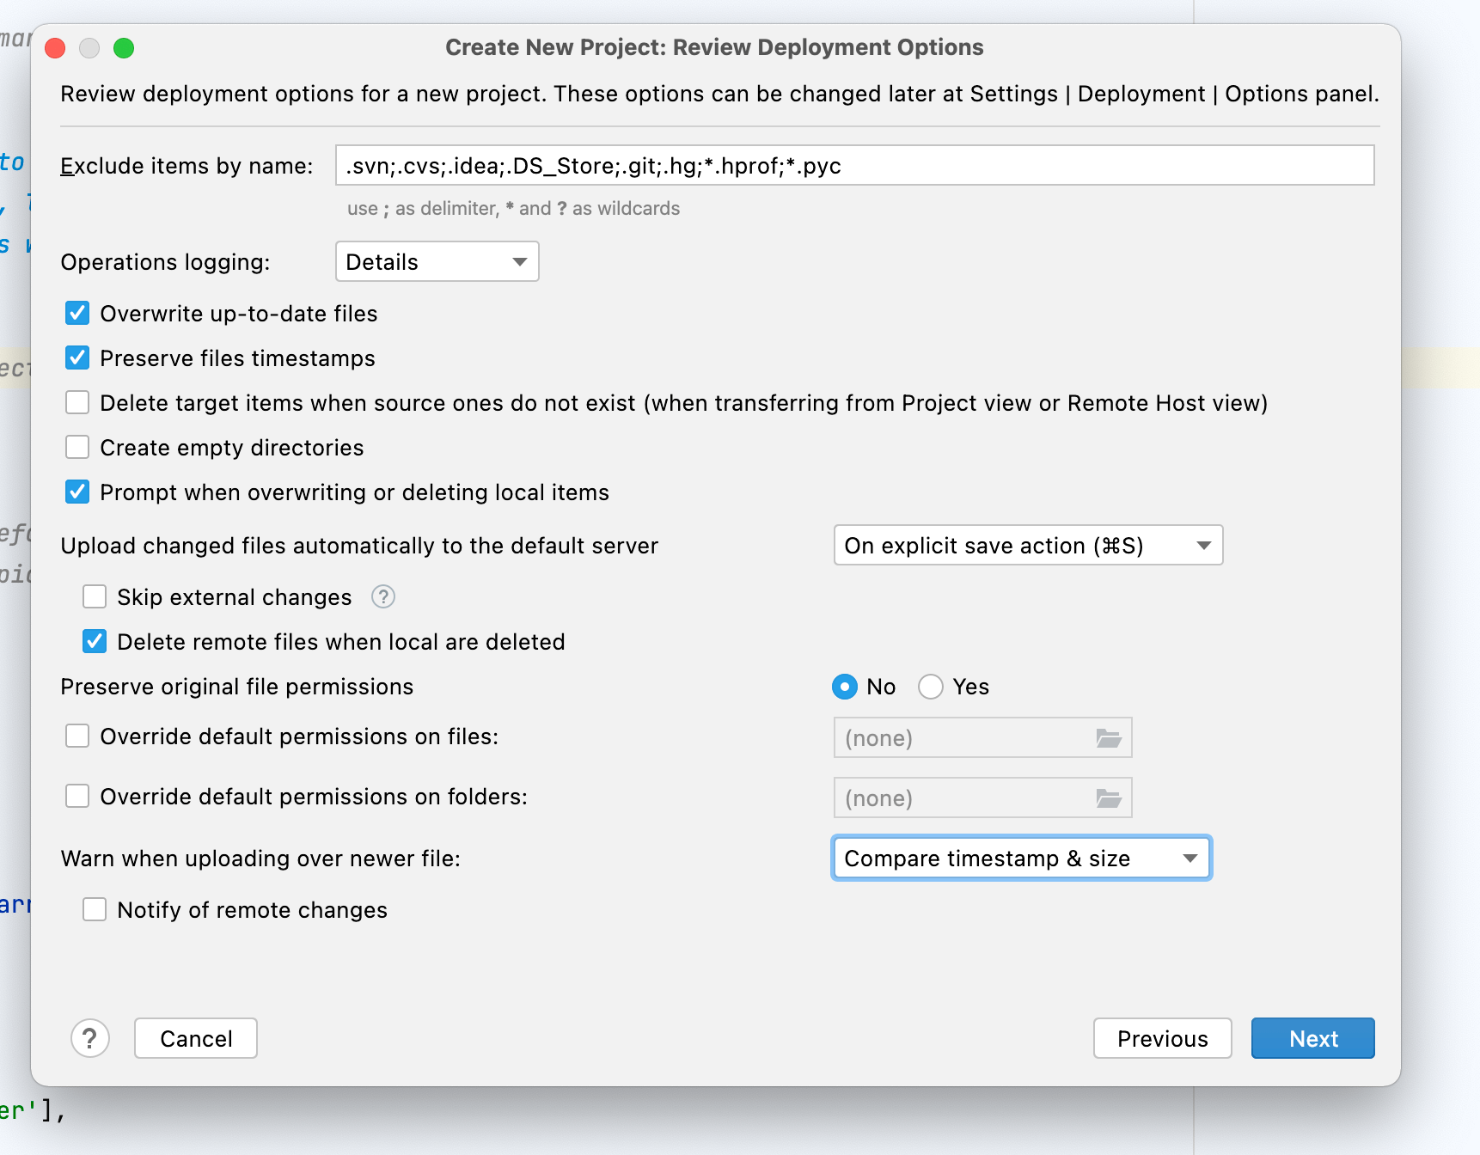Click the folder icon for file permissions
The height and width of the screenshot is (1155, 1480).
(x=1108, y=738)
